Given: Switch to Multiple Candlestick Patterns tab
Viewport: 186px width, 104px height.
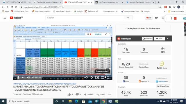Looking at the screenshot, I should (140, 2).
